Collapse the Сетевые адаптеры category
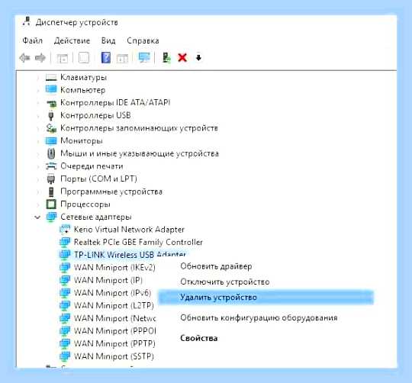Image resolution: width=412 pixels, height=383 pixels. [x=37, y=217]
